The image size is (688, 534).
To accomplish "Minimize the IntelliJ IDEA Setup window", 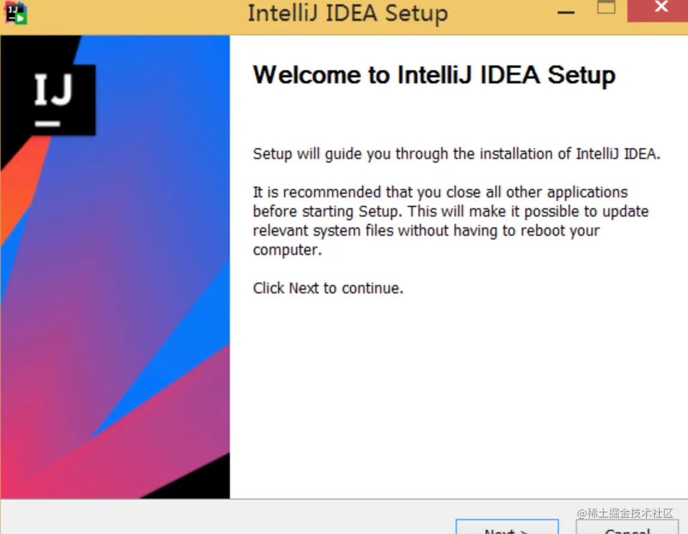I will pos(566,13).
